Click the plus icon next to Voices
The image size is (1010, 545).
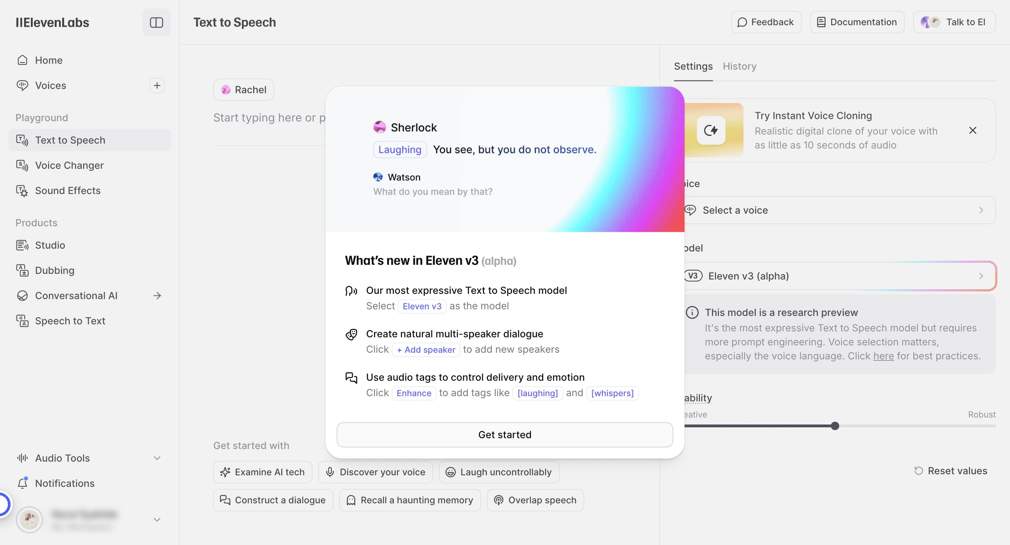pos(157,85)
